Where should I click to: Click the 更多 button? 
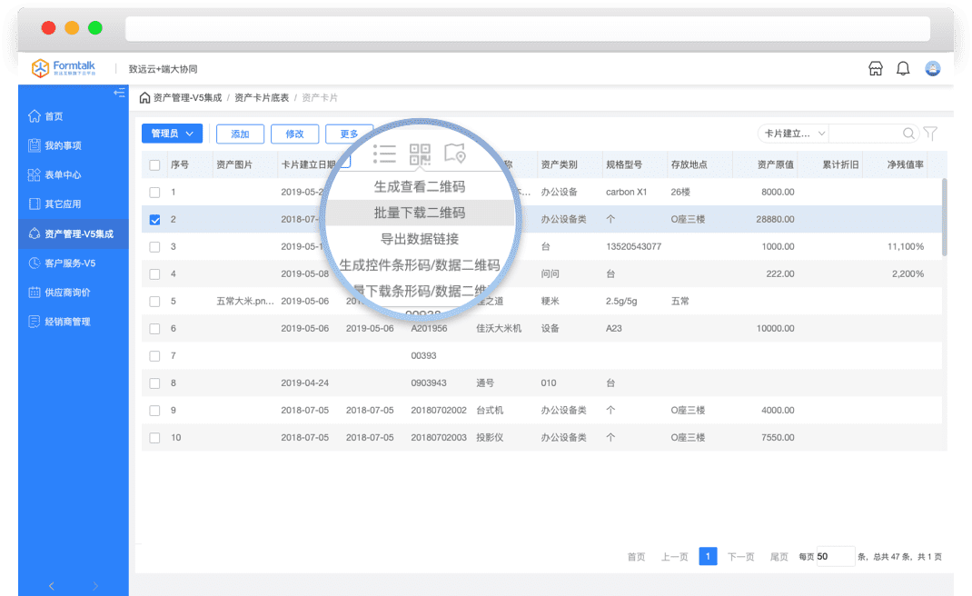tap(349, 134)
